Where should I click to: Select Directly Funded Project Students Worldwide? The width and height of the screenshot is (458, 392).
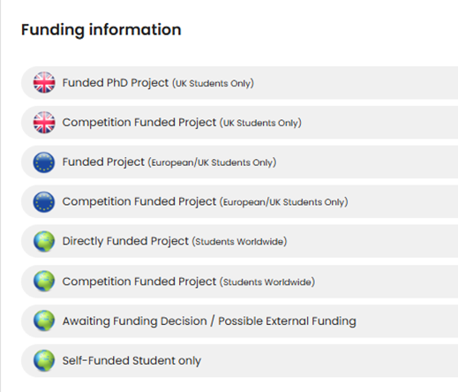[x=239, y=241]
